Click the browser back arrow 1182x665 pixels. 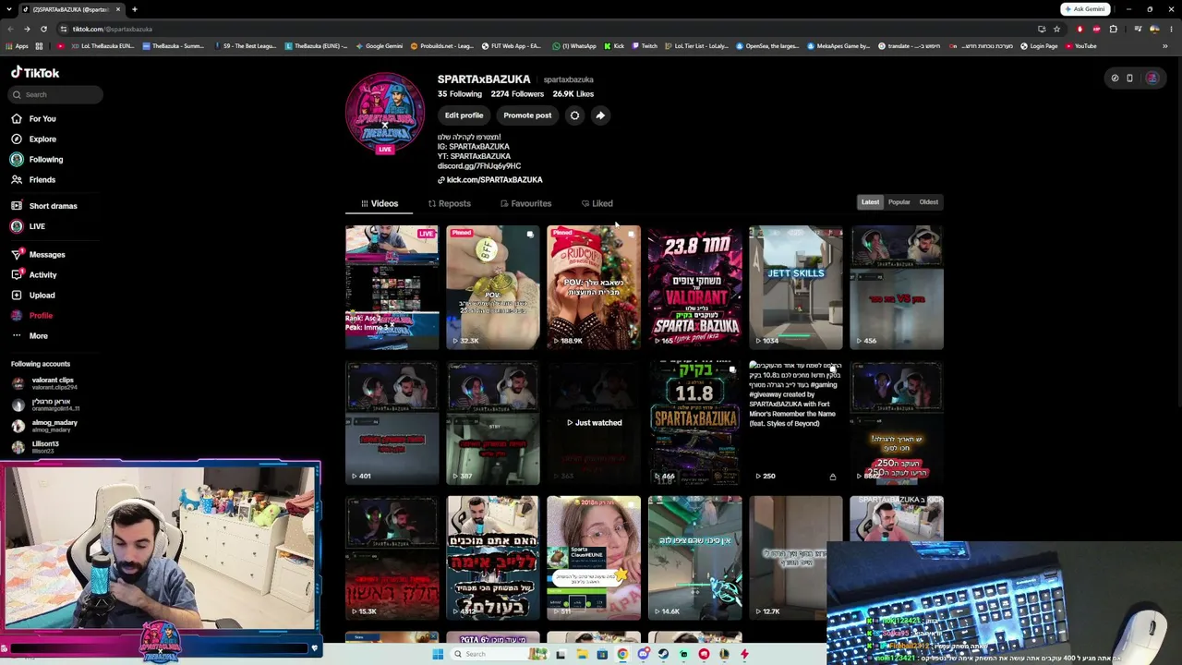click(x=11, y=29)
